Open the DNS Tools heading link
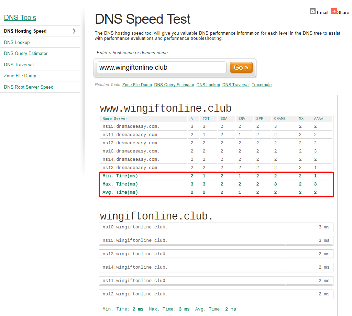Screen dimensions: 352x316 tap(20, 18)
